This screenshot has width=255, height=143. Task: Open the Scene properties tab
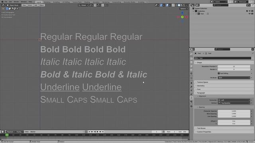tap(191, 70)
